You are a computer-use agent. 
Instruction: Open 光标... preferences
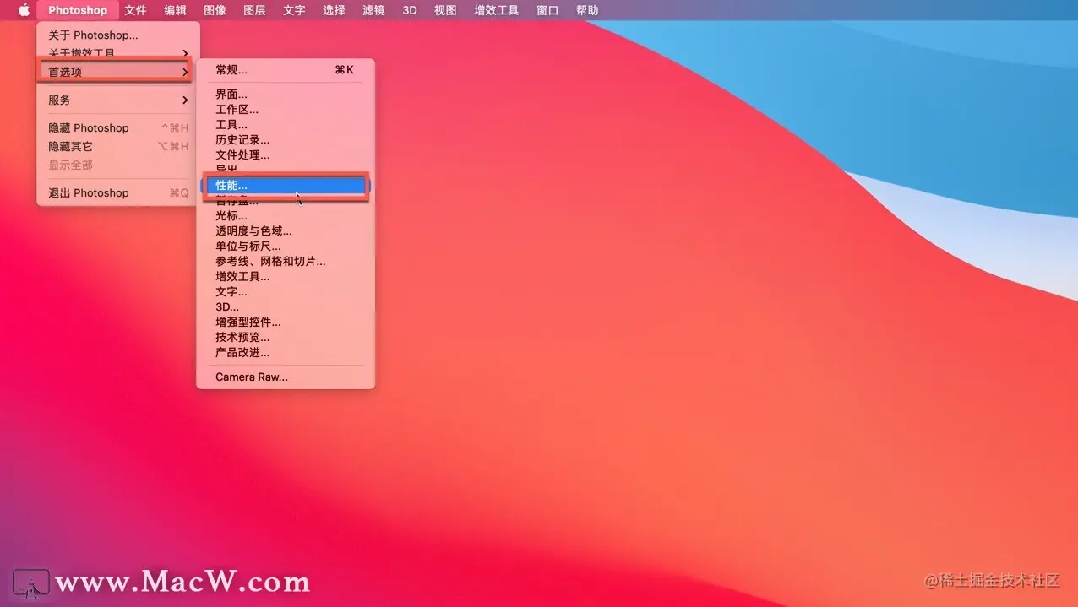pyautogui.click(x=286, y=215)
